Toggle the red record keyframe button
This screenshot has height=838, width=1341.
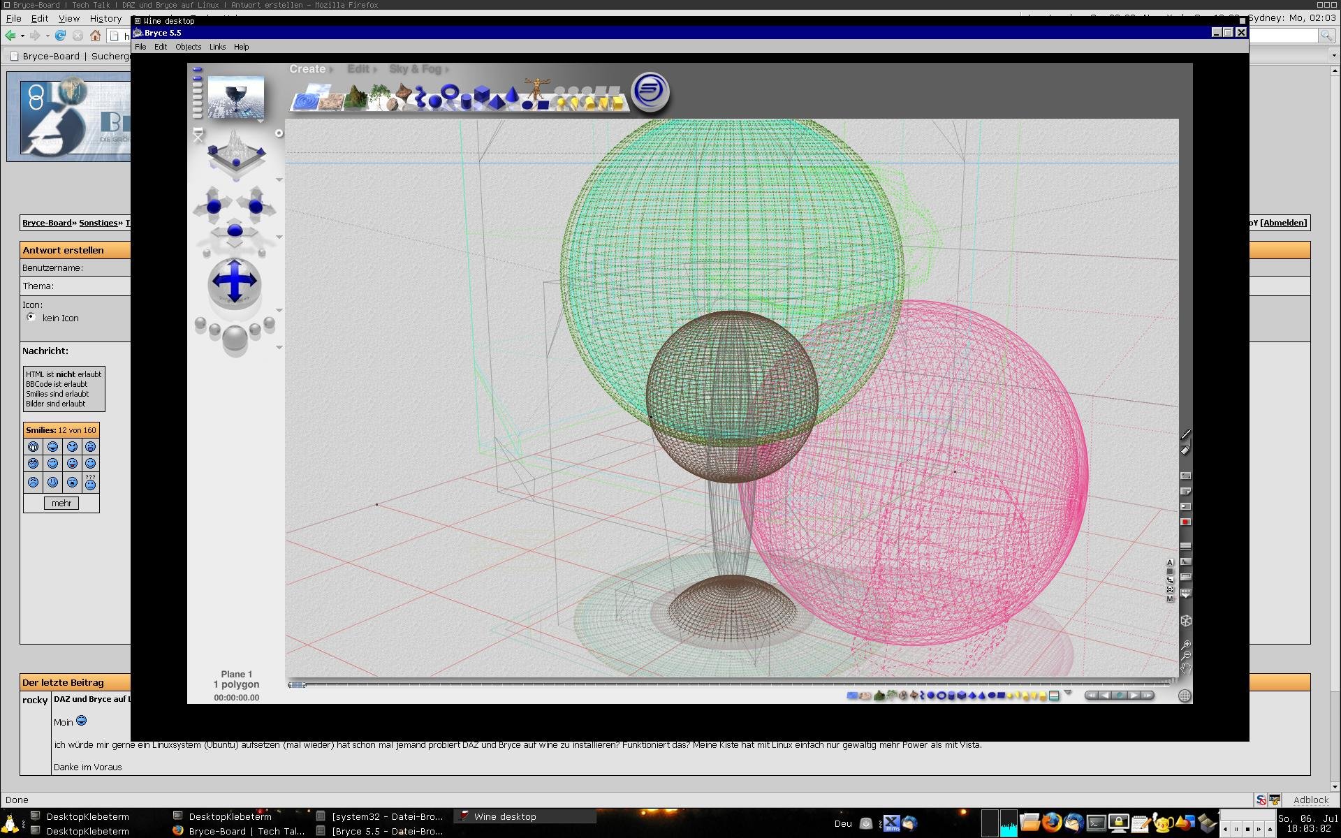click(x=1185, y=522)
